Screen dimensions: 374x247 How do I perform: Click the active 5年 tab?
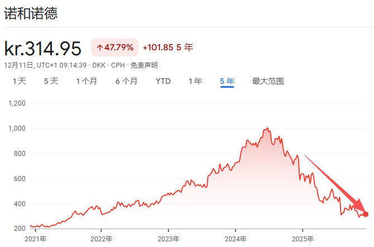coord(227,81)
